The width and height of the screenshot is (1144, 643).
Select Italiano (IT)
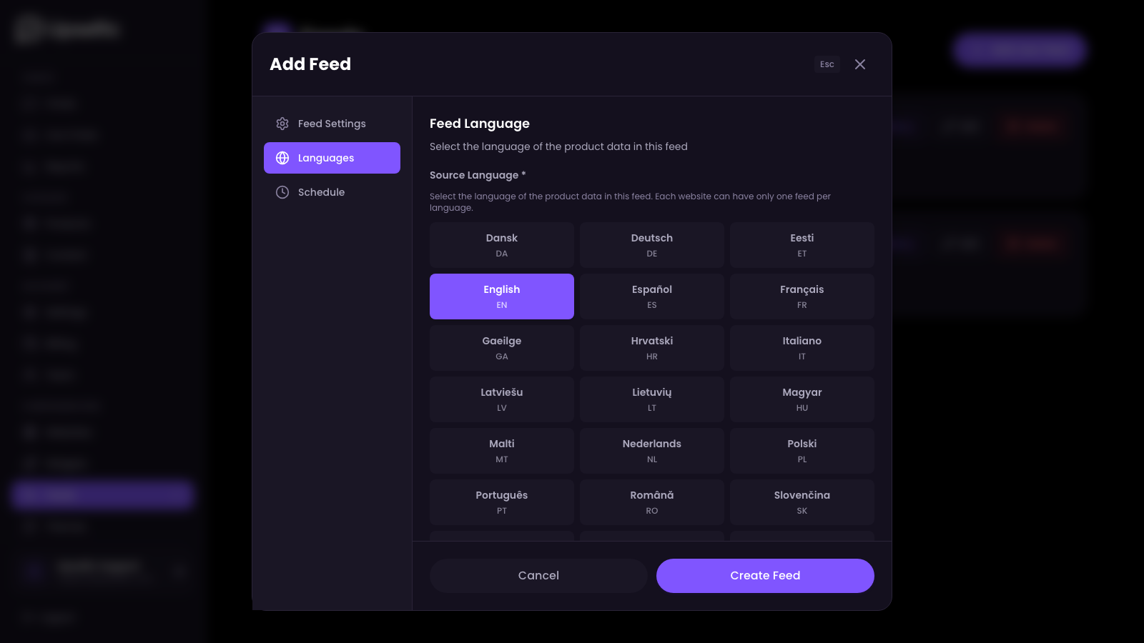(802, 347)
